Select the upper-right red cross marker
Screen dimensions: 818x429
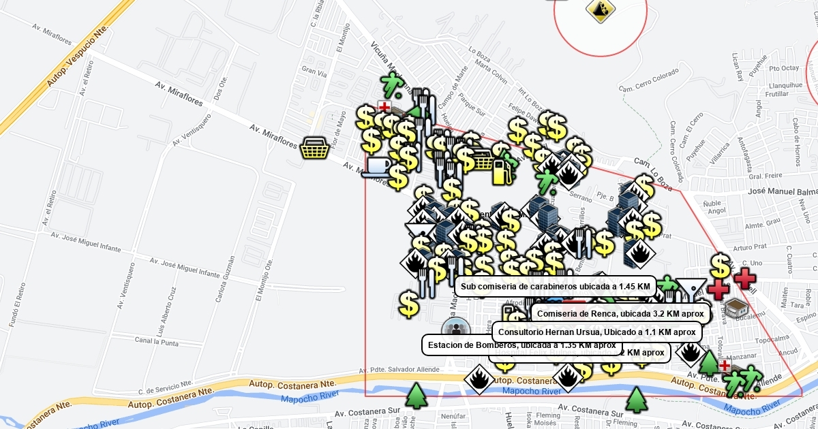click(745, 278)
